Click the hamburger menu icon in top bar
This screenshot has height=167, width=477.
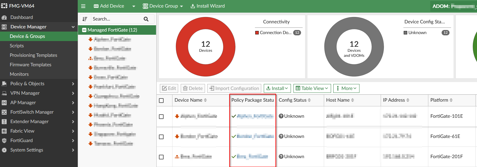point(83,6)
